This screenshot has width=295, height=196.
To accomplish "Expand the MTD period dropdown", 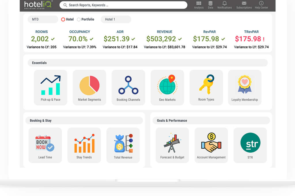I will (x=43, y=20).
